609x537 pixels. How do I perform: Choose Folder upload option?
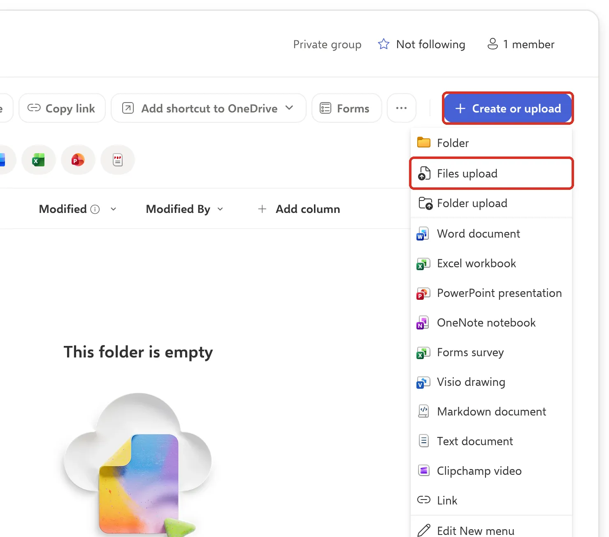(x=491, y=203)
